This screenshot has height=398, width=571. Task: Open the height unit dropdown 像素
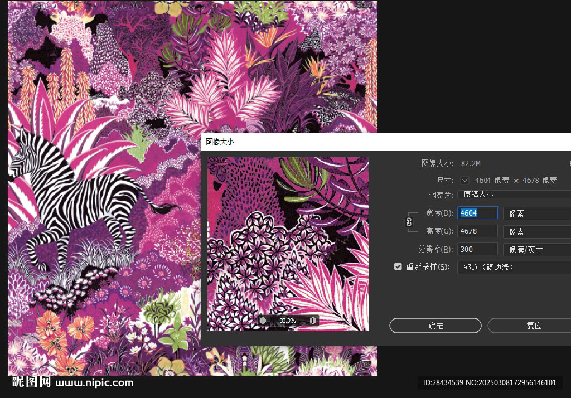(536, 231)
